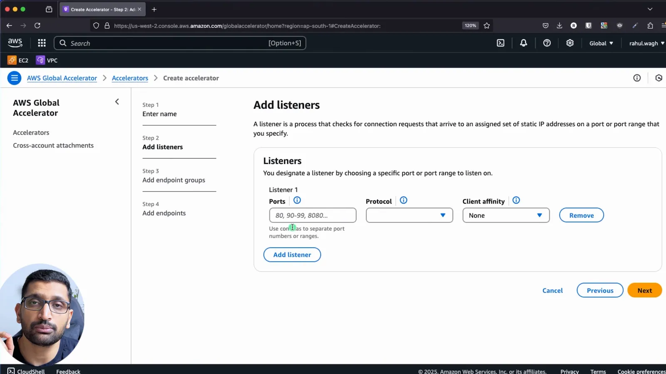The width and height of the screenshot is (666, 374).
Task: Open VPC shortcut in favorites bar
Action: click(x=47, y=60)
